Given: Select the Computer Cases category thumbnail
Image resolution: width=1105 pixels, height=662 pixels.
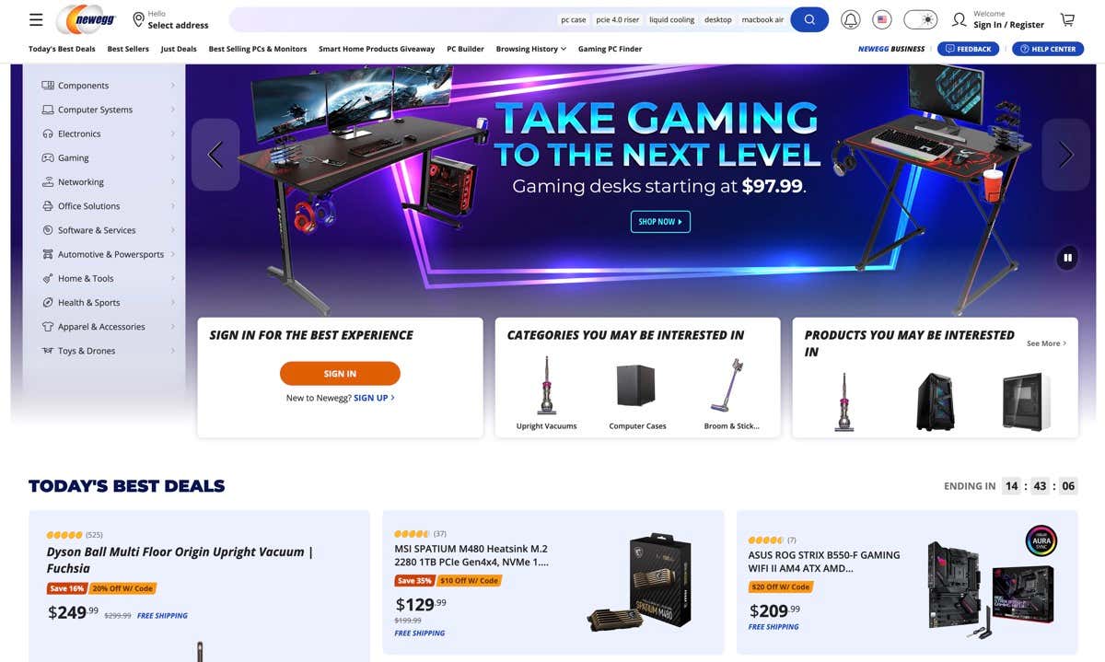Looking at the screenshot, I should pyautogui.click(x=637, y=393).
